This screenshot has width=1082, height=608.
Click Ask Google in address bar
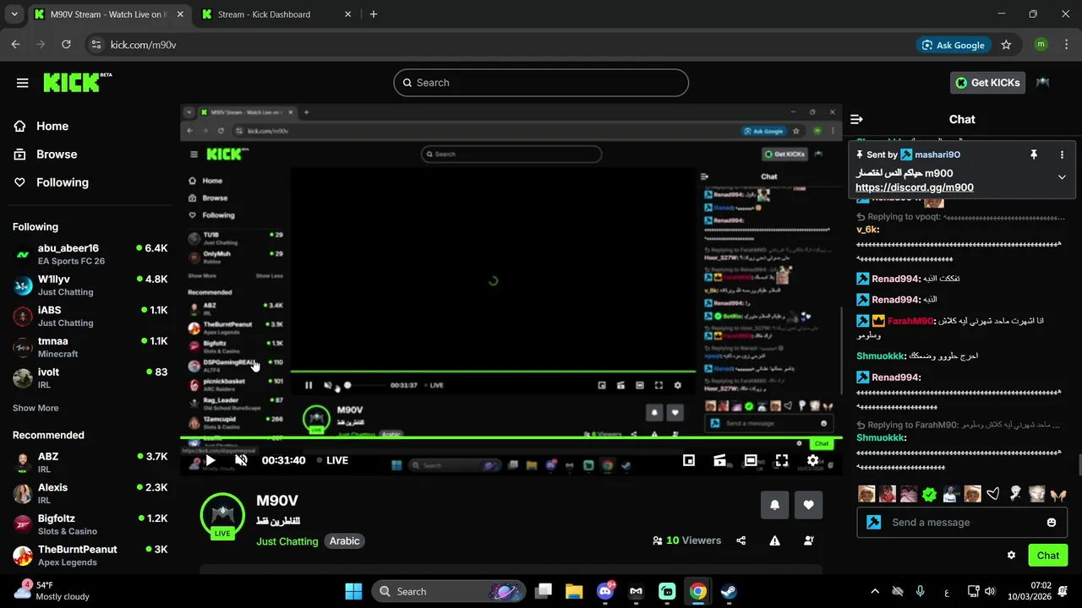pyautogui.click(x=954, y=45)
